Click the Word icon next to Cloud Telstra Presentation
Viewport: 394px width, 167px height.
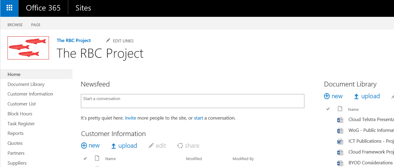tap(340, 120)
